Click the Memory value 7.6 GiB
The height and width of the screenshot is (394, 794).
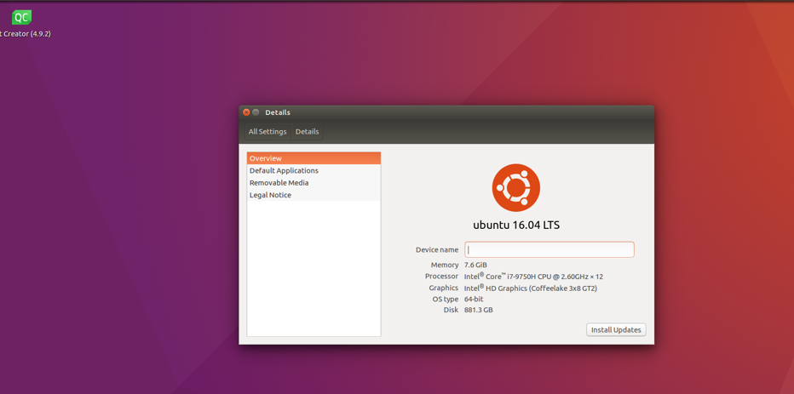(x=475, y=265)
